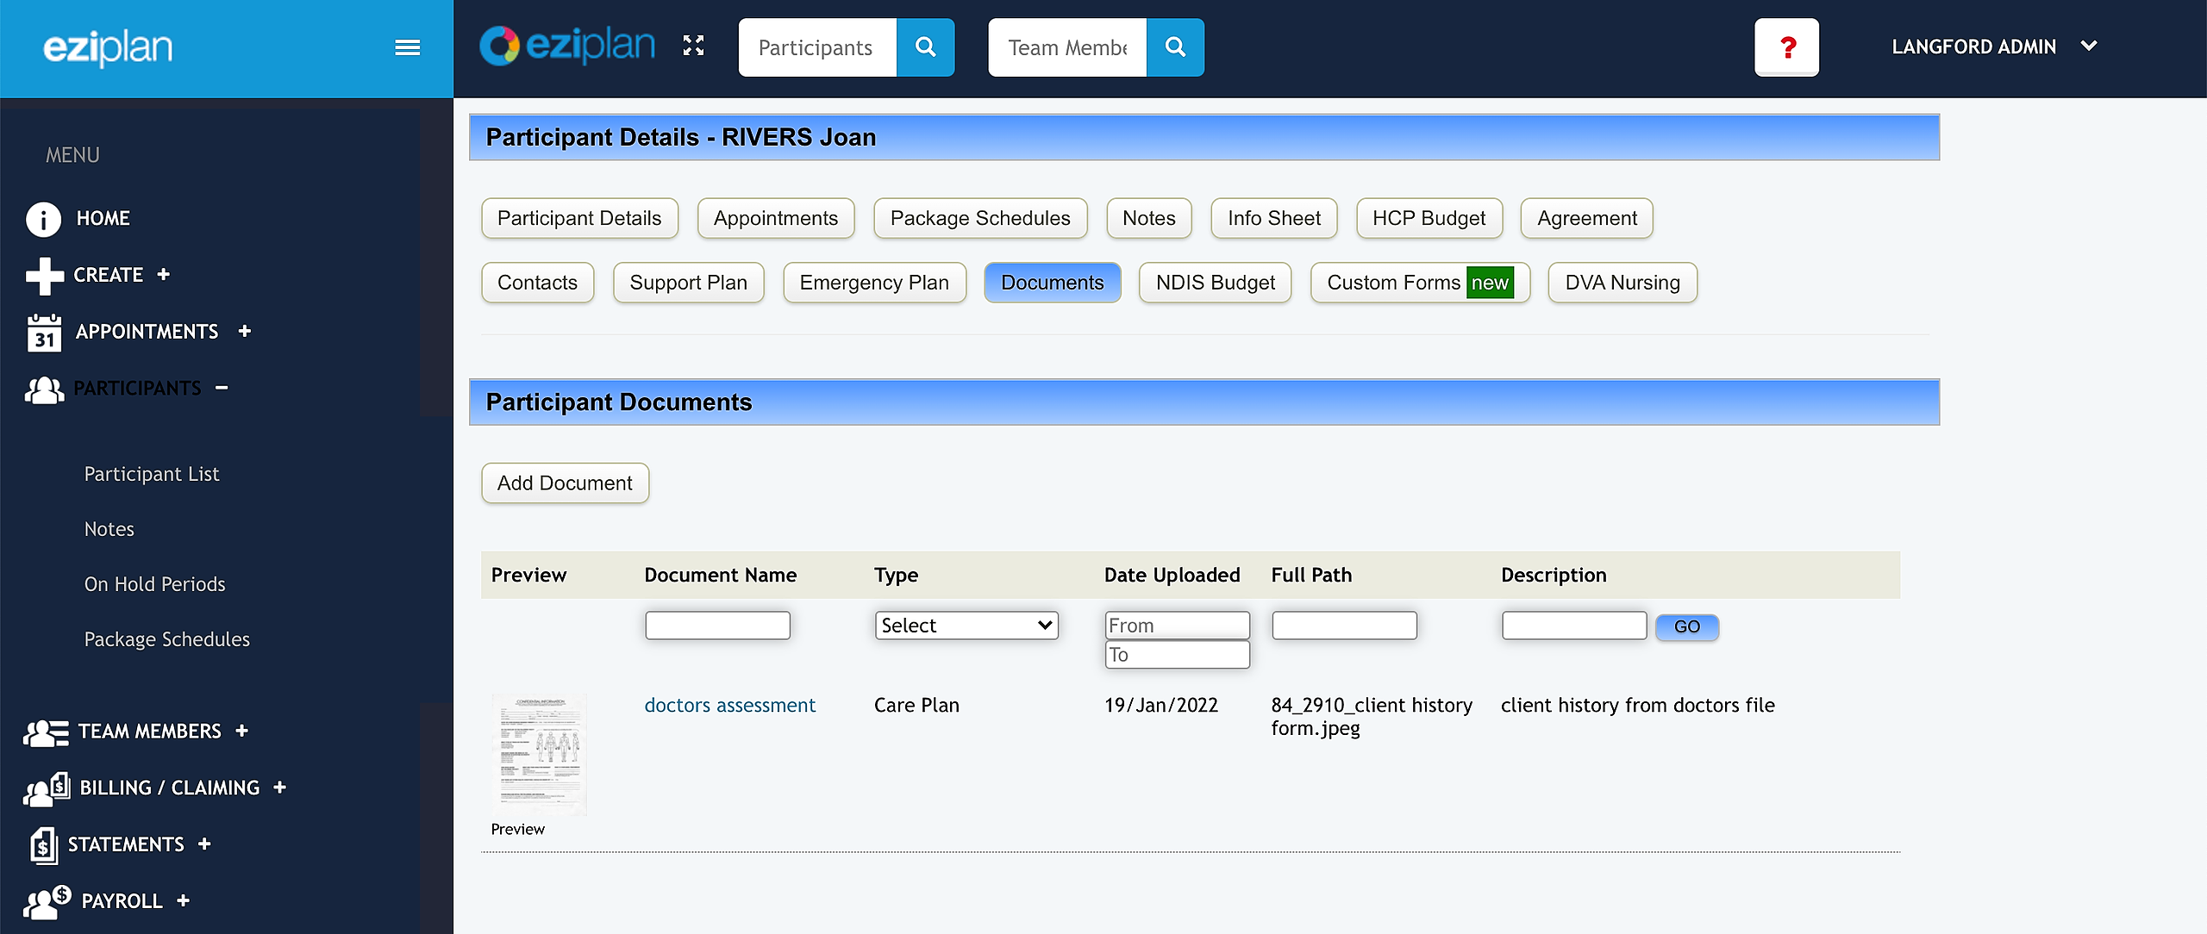Open the red question mark help

click(1786, 47)
